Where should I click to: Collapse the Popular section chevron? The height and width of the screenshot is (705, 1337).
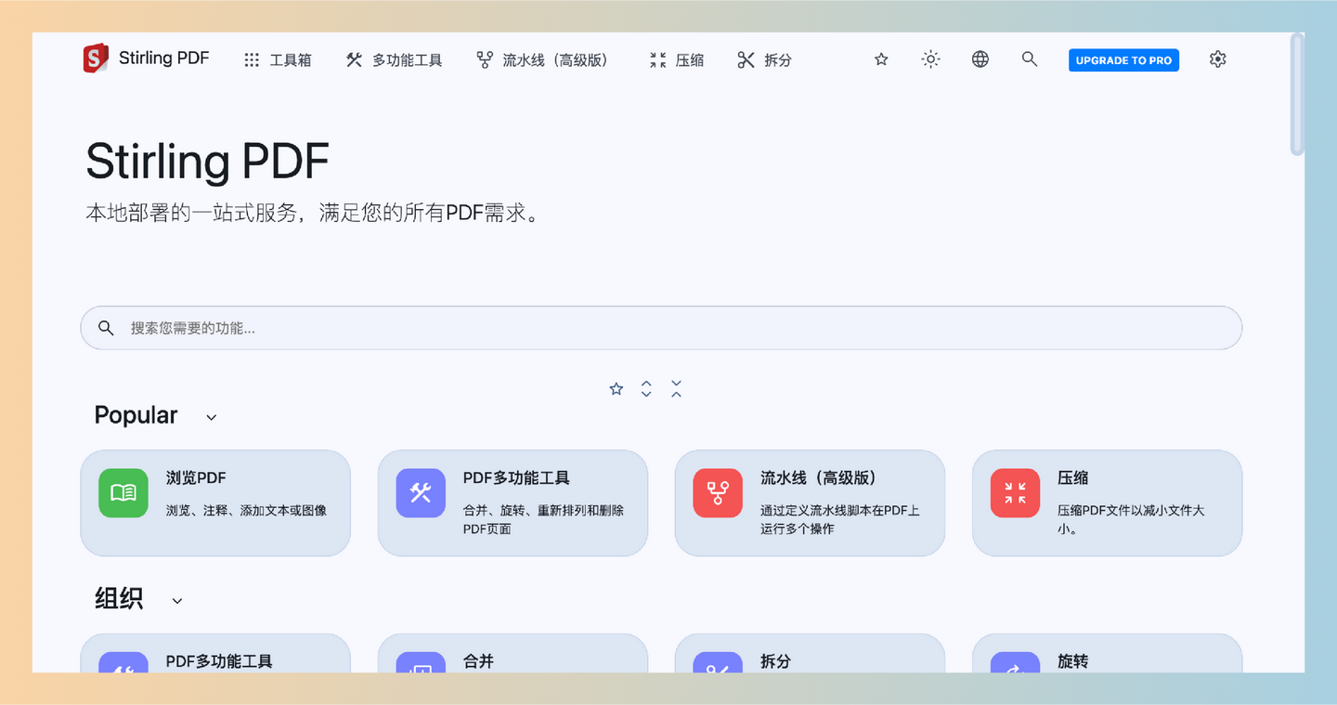[211, 417]
